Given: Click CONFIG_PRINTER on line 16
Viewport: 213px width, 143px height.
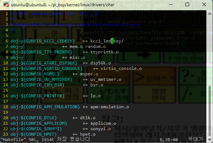Looking at the screenshot, I should 44,96.
